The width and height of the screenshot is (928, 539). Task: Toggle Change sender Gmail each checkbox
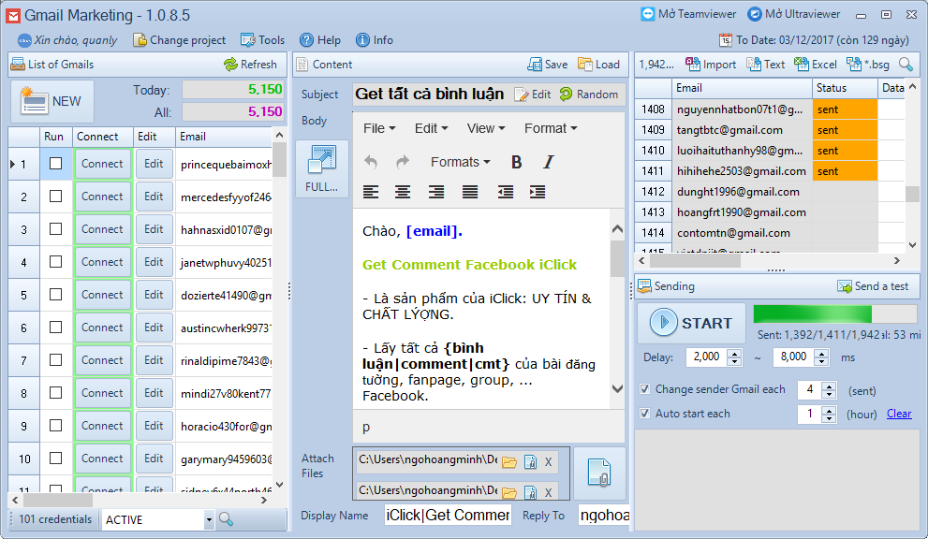coord(645,389)
